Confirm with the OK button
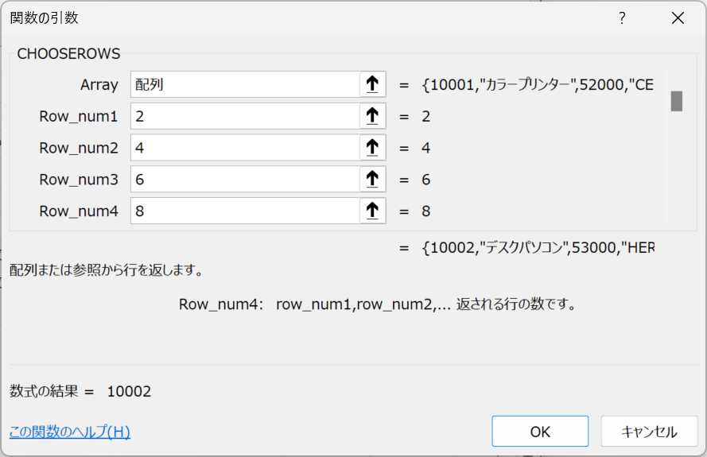 tap(540, 432)
